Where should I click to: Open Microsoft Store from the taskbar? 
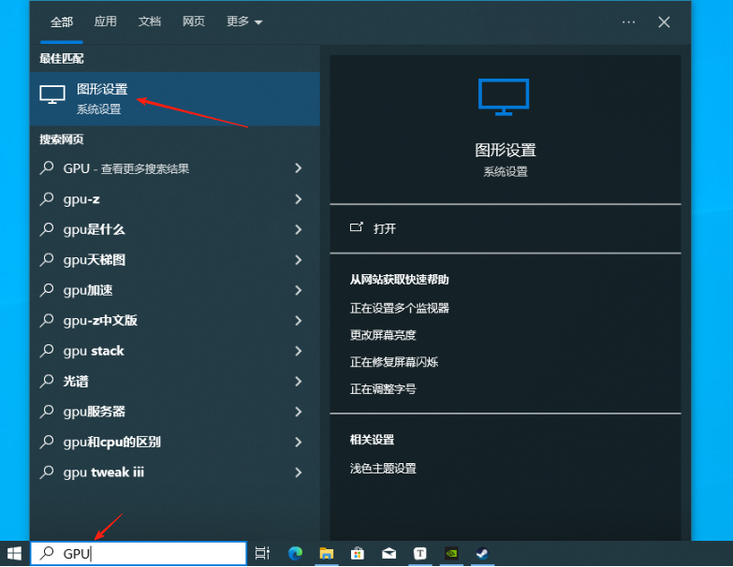coord(358,553)
